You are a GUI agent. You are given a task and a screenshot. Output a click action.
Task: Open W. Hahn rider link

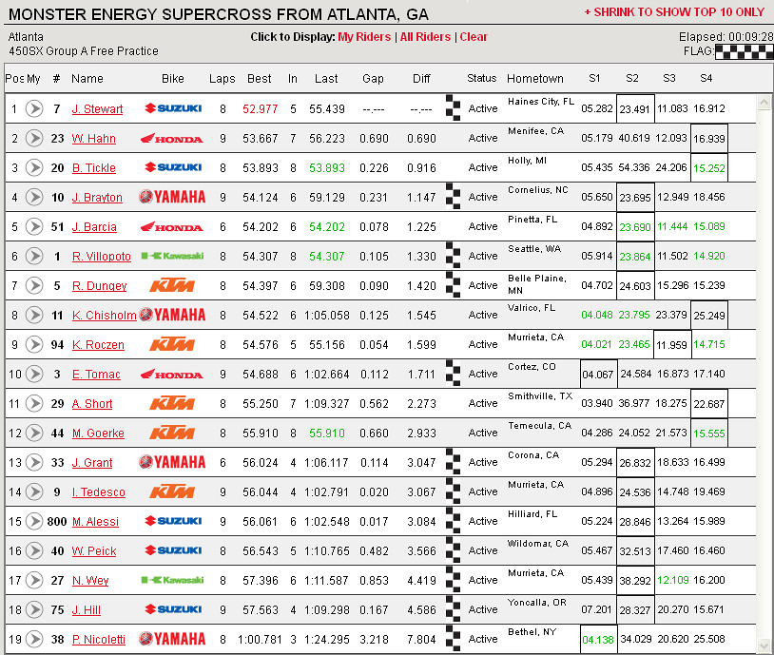[x=94, y=139]
